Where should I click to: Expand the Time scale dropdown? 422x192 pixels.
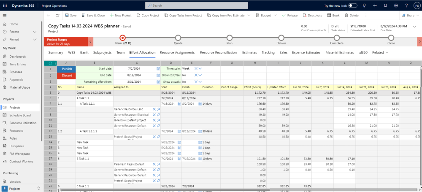coord(201,68)
